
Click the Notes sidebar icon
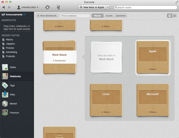[x=5, y=67]
